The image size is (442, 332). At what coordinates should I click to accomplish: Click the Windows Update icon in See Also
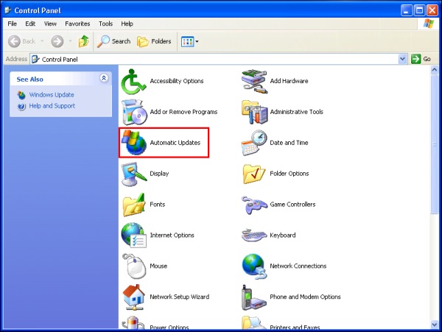21,95
